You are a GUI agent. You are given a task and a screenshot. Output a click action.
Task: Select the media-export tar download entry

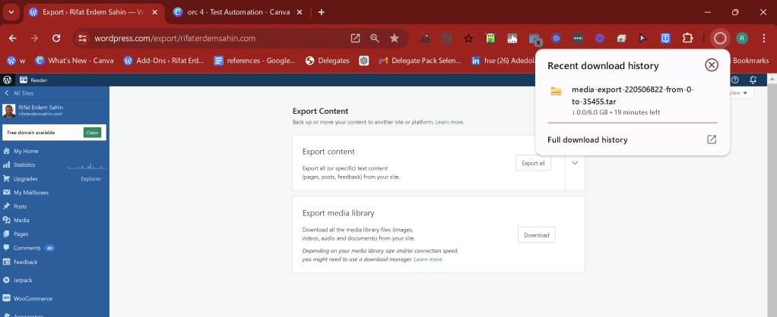(x=633, y=100)
